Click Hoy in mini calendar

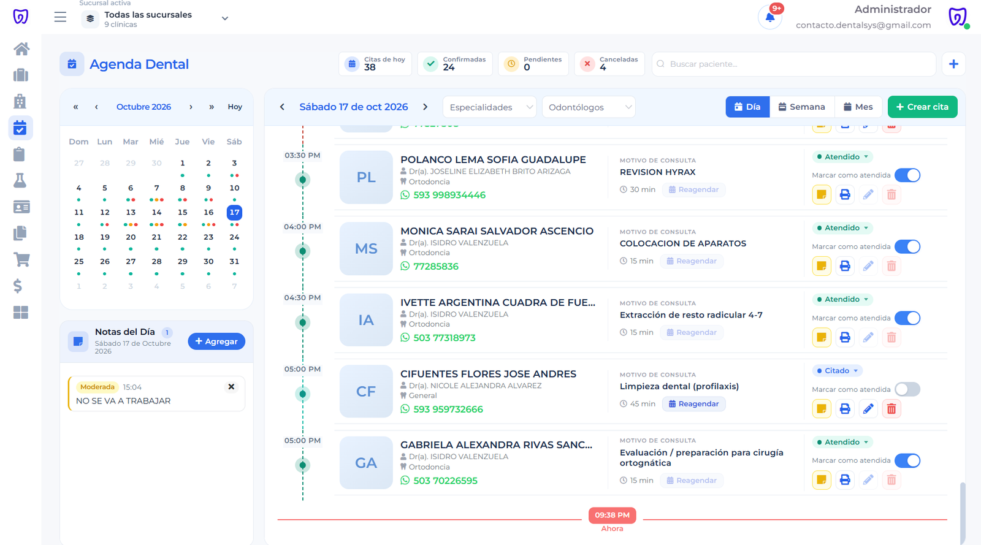click(x=235, y=107)
